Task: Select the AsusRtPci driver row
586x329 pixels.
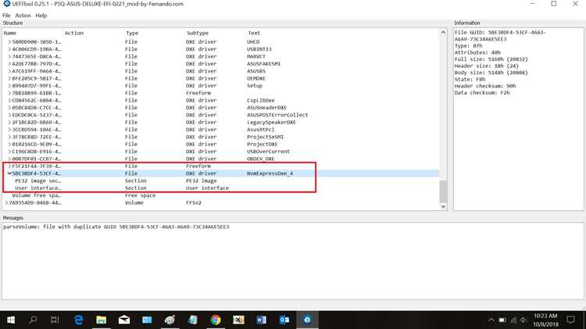Action: (x=220, y=130)
